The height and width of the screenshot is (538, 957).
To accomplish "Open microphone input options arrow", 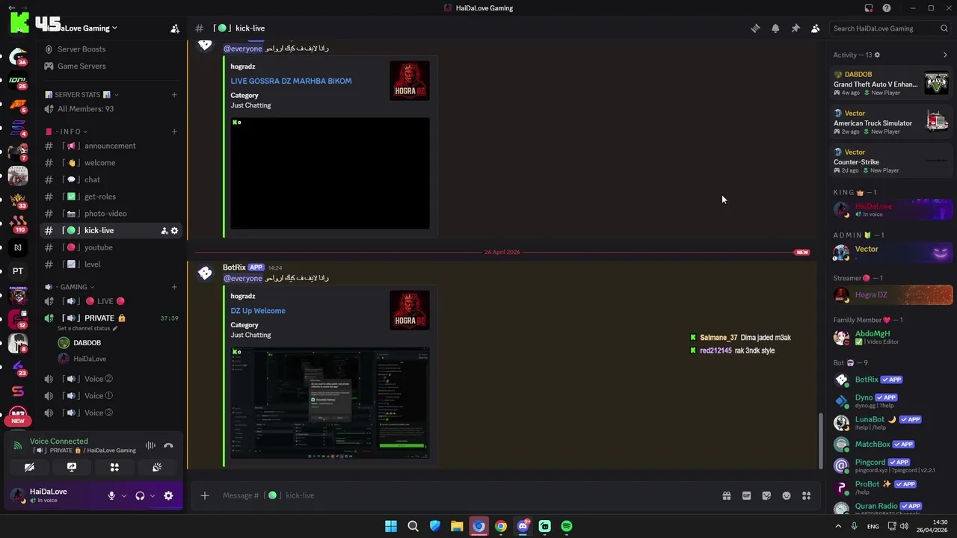I will tap(124, 496).
